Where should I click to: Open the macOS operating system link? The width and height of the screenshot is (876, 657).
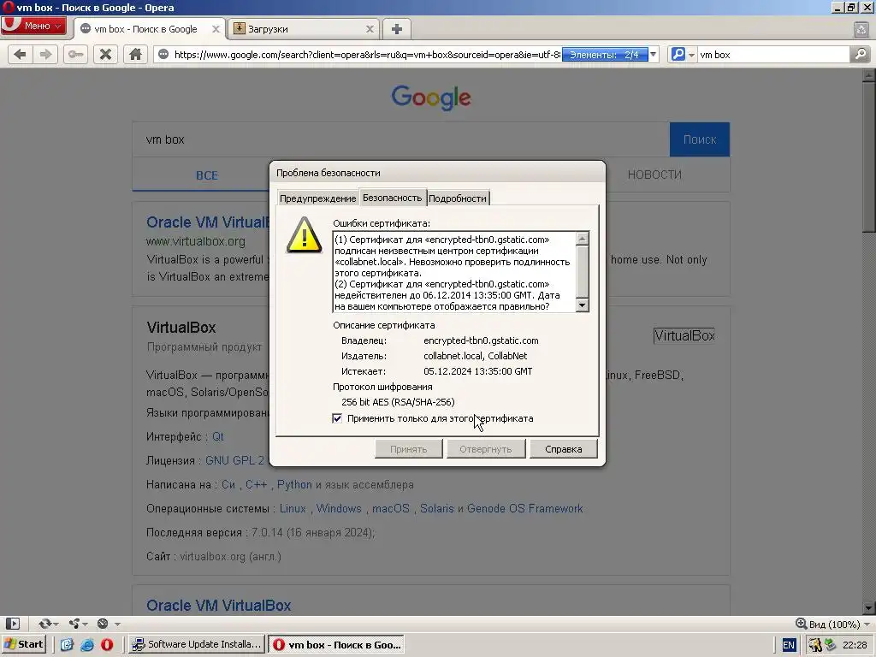coord(390,509)
